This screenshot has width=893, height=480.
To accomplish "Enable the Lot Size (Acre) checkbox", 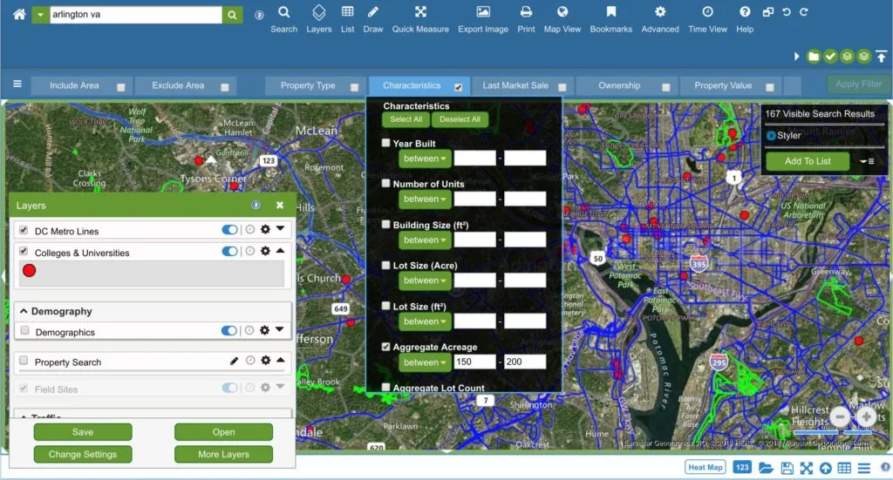I will pyautogui.click(x=386, y=265).
